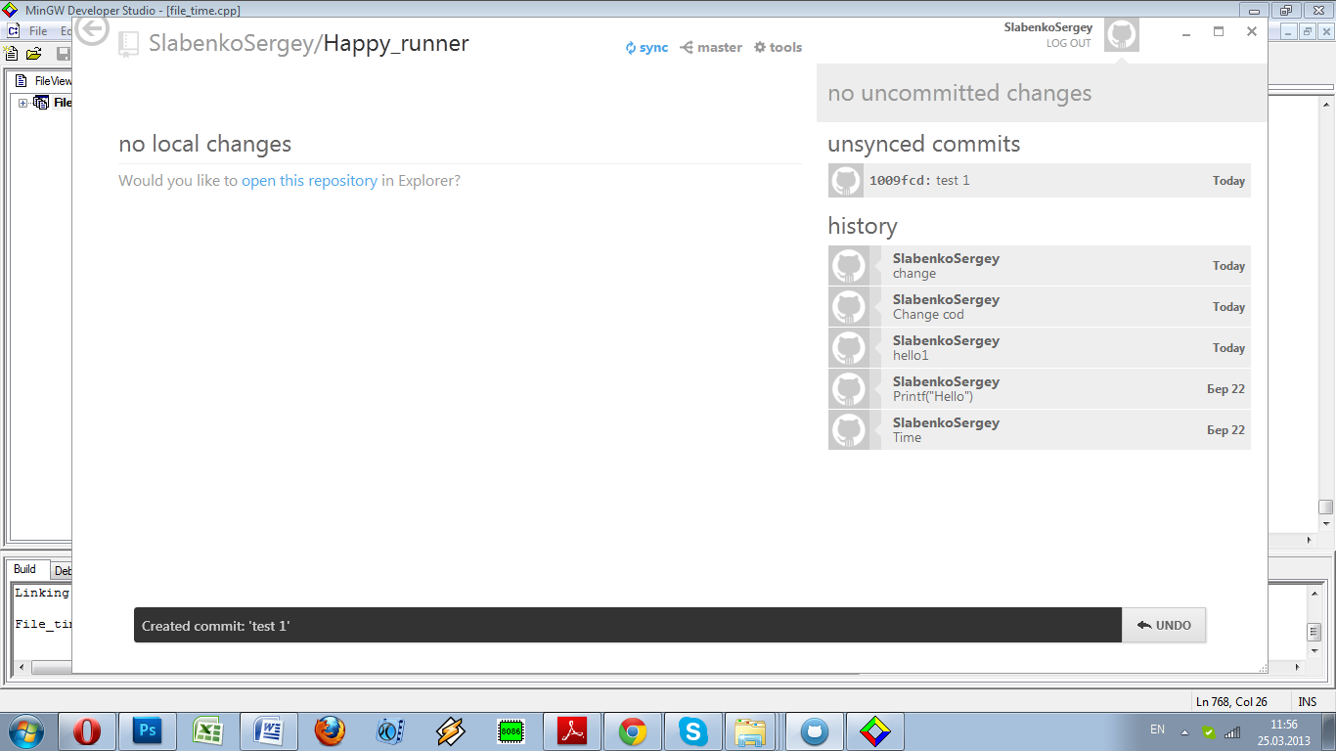Viewport: 1336px width, 751px height.
Task: Launch Chrome from the taskbar
Action: (x=633, y=731)
